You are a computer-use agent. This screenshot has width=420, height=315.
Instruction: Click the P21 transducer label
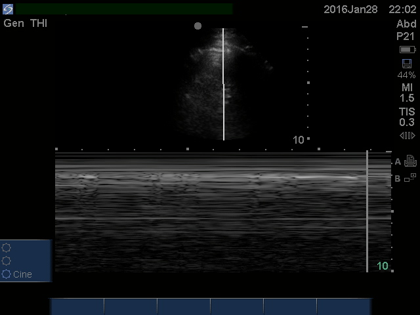[406, 37]
